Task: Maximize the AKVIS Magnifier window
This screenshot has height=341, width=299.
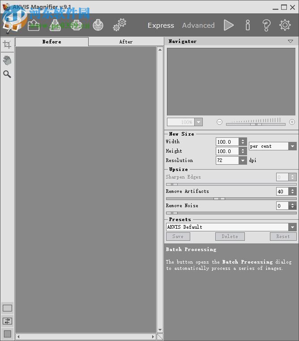Action: coord(284,8)
